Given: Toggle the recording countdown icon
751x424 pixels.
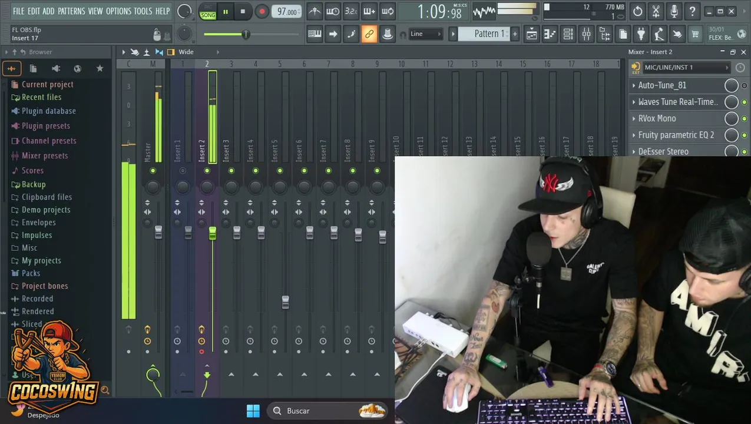Looking at the screenshot, I should (351, 11).
